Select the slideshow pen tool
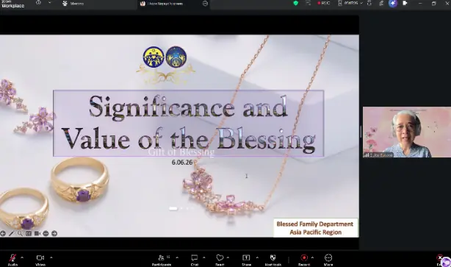451x267 pixels. point(11,233)
